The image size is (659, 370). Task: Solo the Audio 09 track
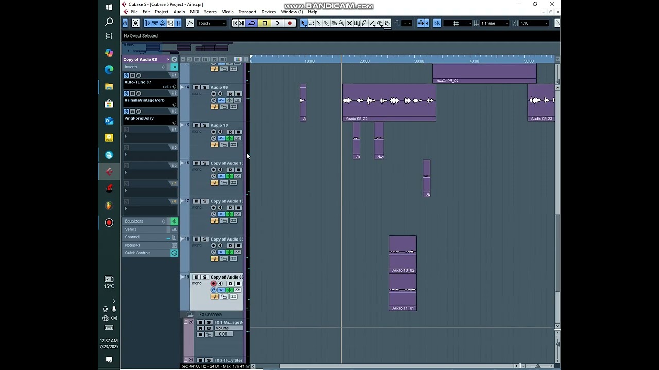coord(205,87)
